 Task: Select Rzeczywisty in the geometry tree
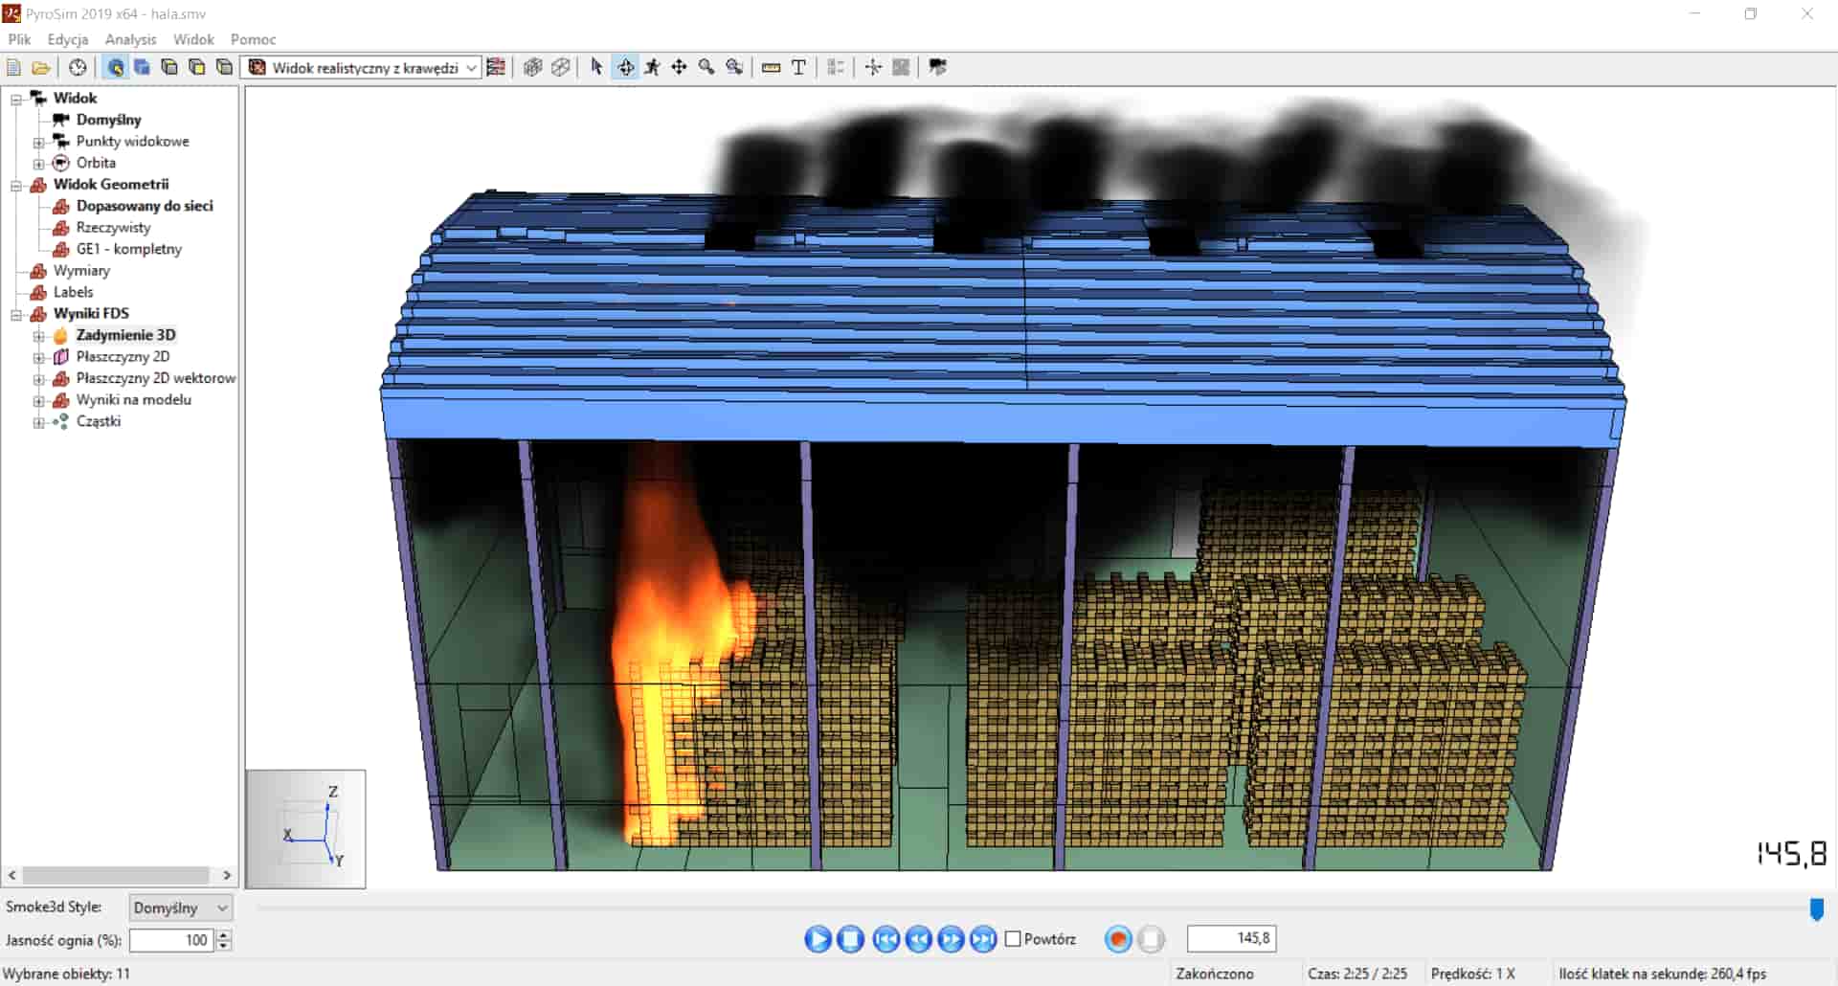[113, 228]
